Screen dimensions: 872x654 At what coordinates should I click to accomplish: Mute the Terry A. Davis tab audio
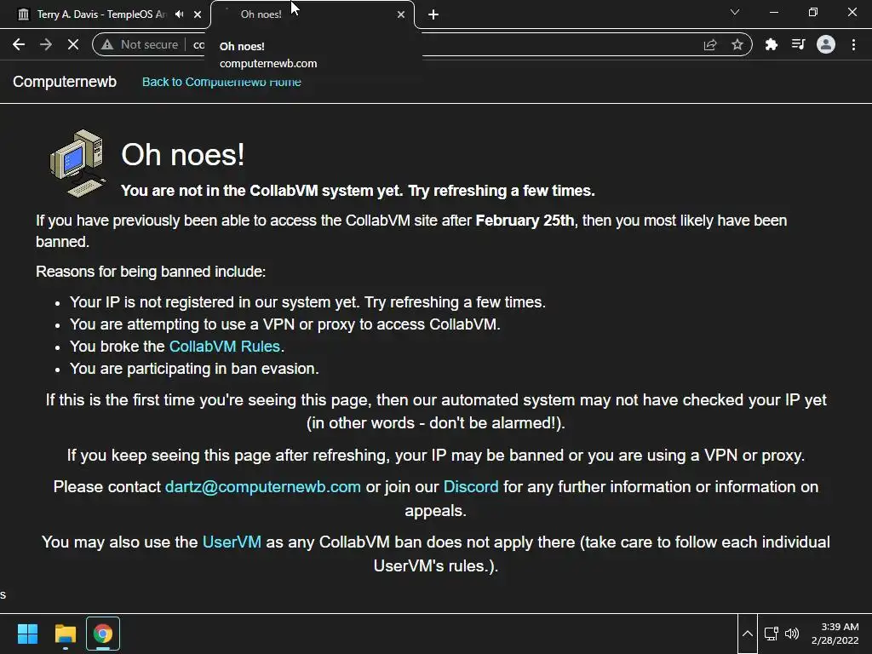pyautogui.click(x=179, y=14)
